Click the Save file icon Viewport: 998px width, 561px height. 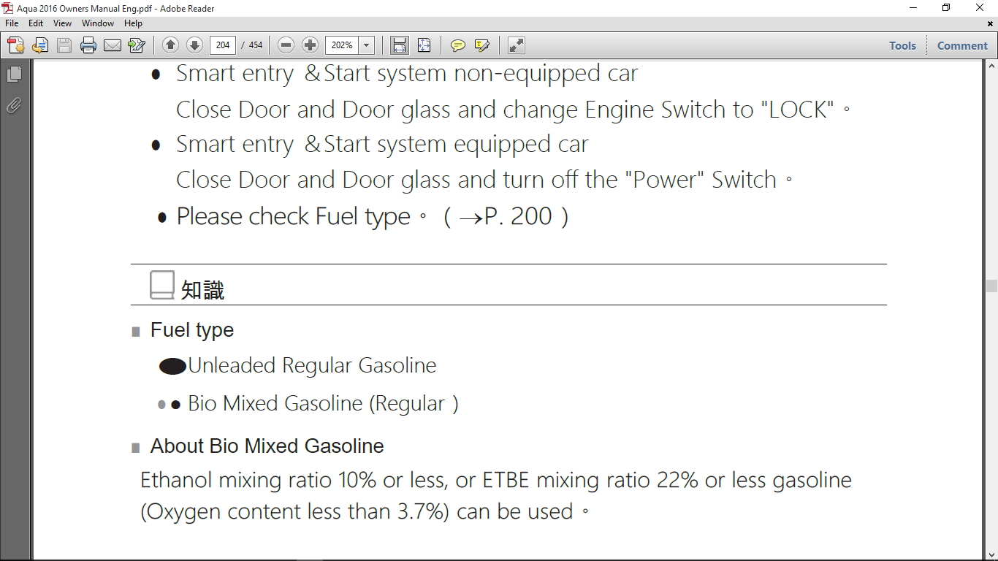[x=64, y=45]
